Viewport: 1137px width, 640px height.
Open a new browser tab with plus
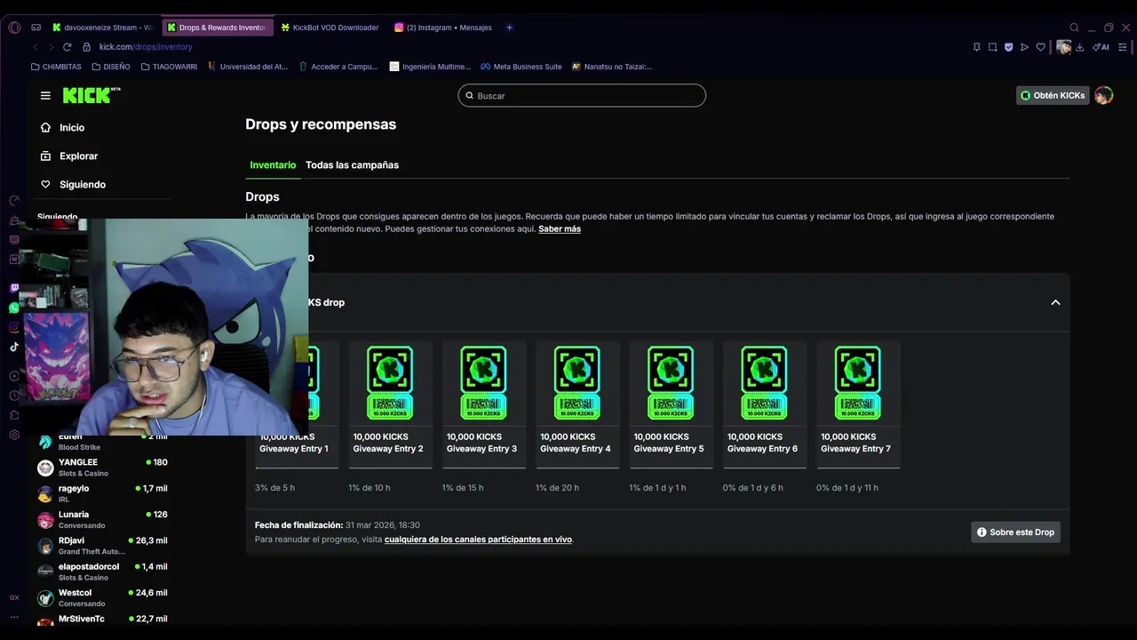(x=509, y=28)
